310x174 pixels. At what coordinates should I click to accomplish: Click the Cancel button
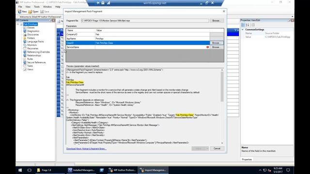(x=217, y=148)
